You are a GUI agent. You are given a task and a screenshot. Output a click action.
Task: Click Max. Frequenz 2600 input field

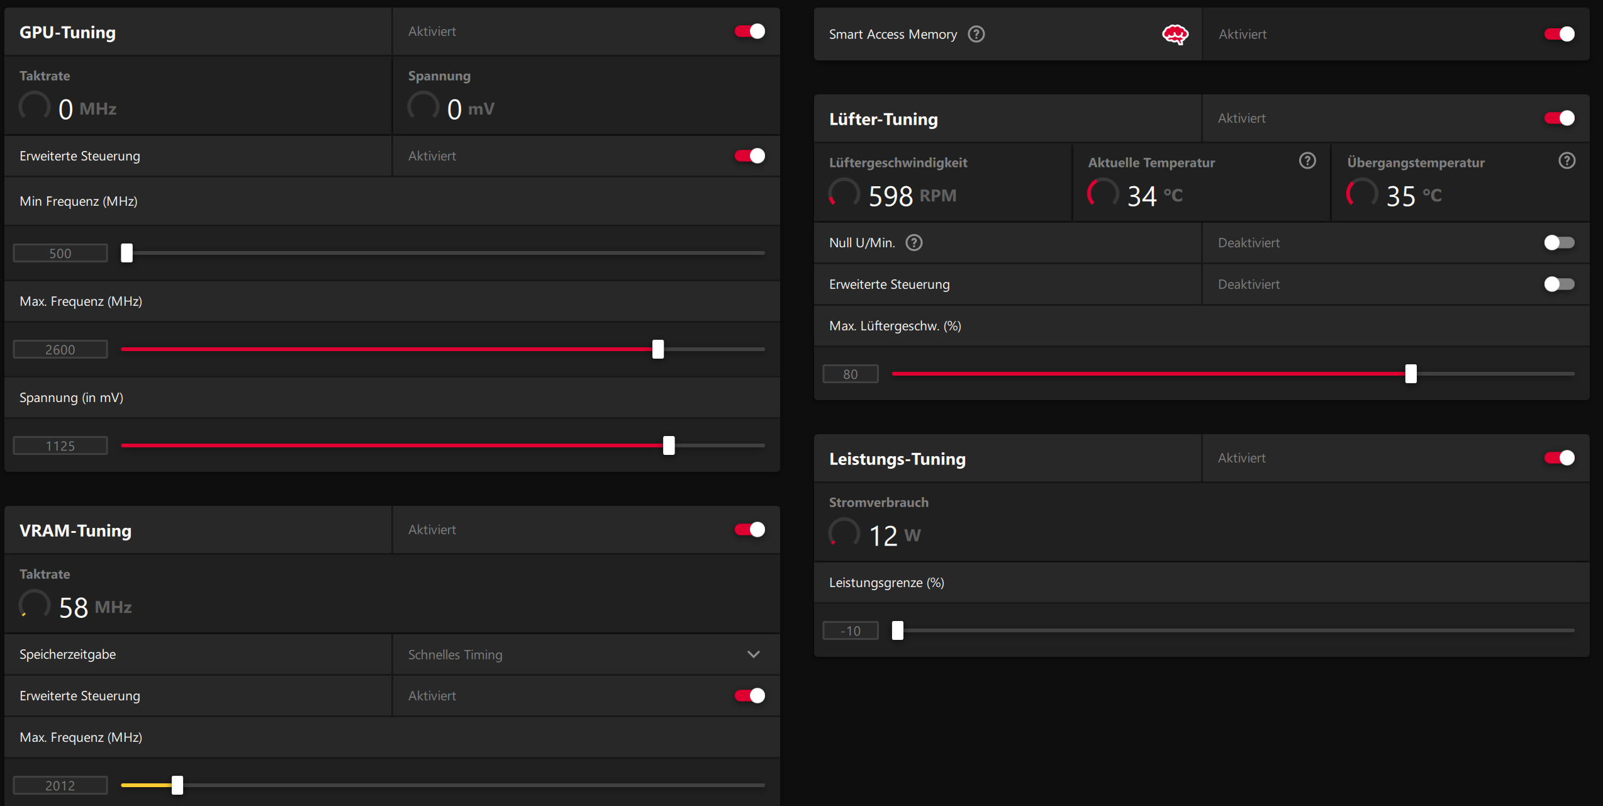(x=60, y=349)
